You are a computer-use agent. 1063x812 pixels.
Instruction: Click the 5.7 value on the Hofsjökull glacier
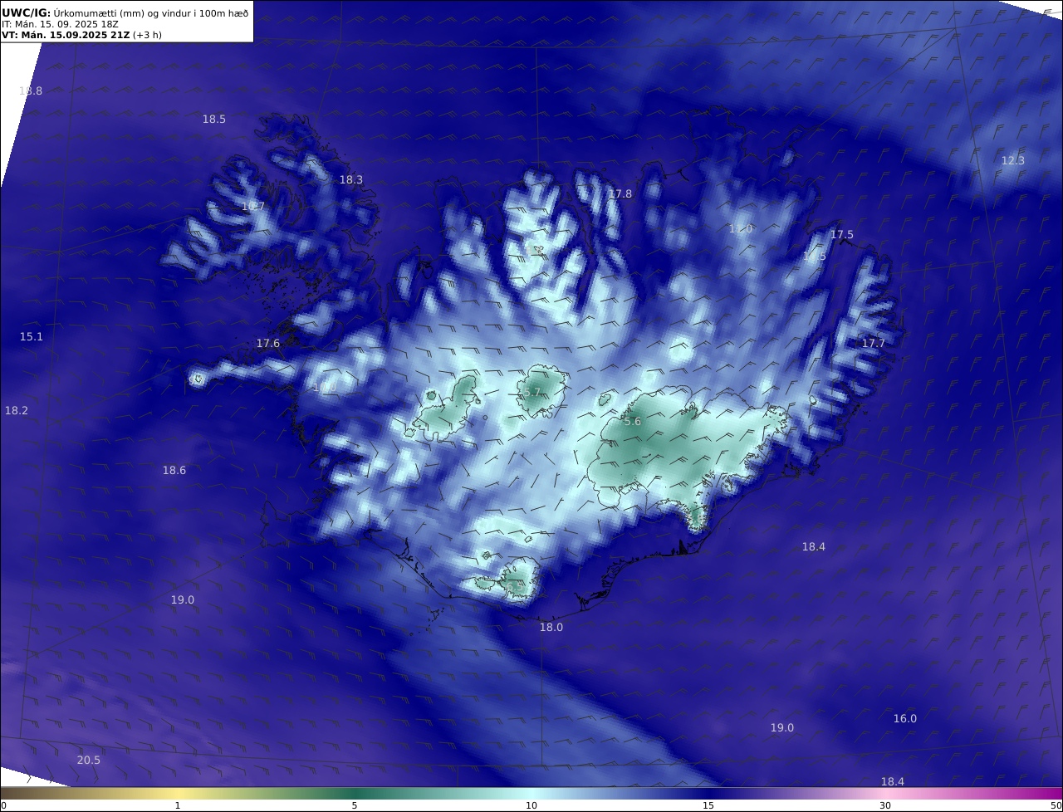(x=532, y=393)
